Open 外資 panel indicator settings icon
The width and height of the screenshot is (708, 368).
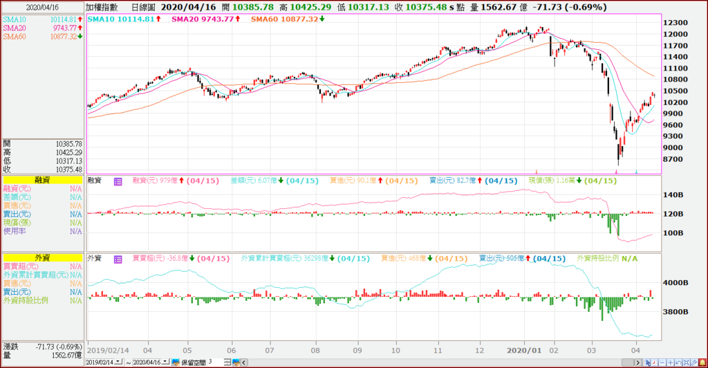118,259
